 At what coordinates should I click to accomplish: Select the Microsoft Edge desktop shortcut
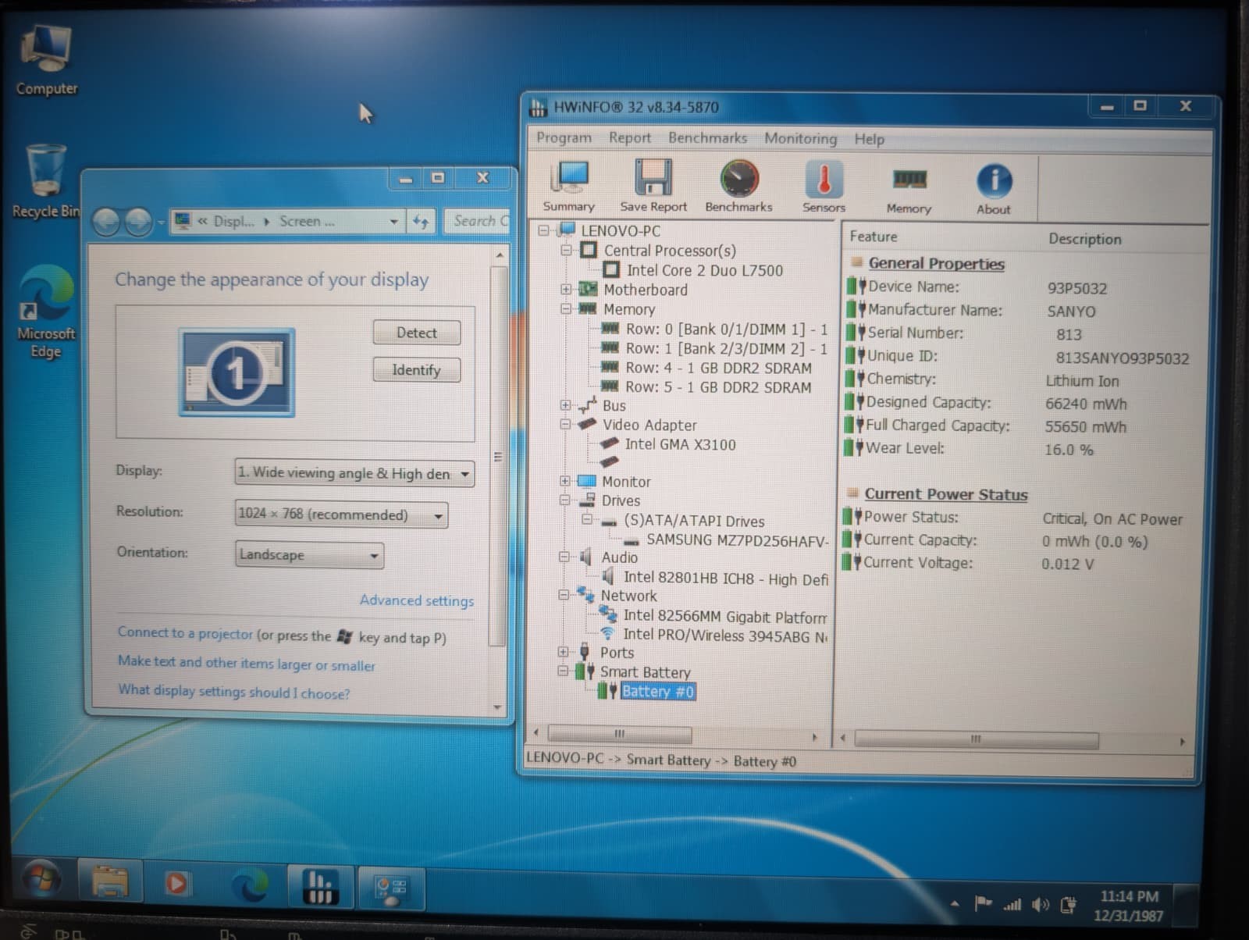click(46, 312)
